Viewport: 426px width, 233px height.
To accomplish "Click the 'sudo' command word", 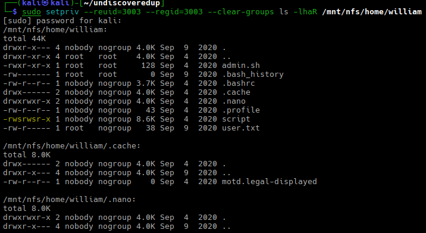I will 32,12.
